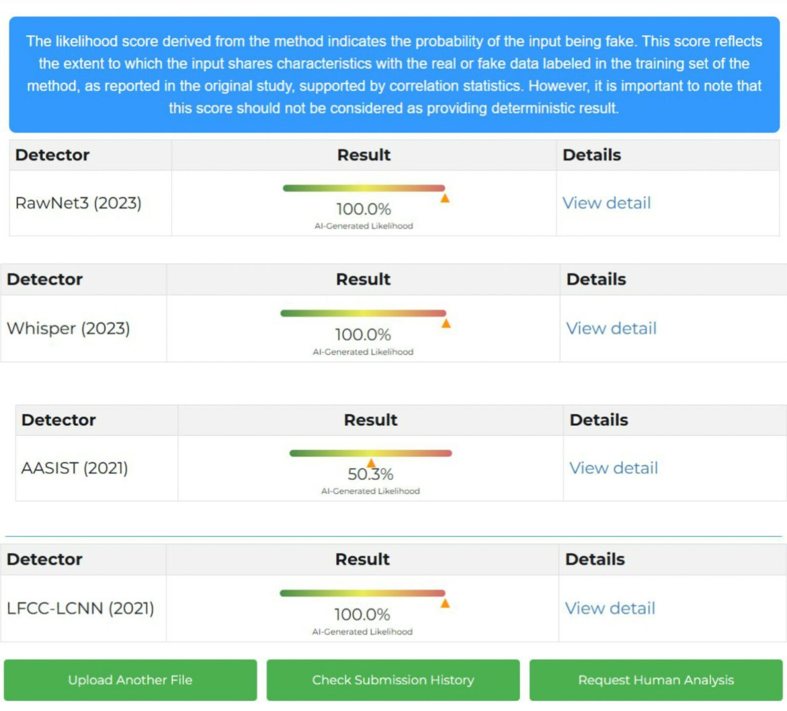This screenshot has height=711, width=787.
Task: Open View detail for AASIST (2021)
Action: click(x=613, y=468)
